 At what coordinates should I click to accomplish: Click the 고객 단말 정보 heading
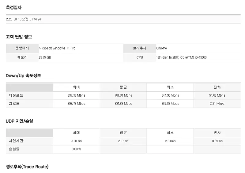coord(19,37)
